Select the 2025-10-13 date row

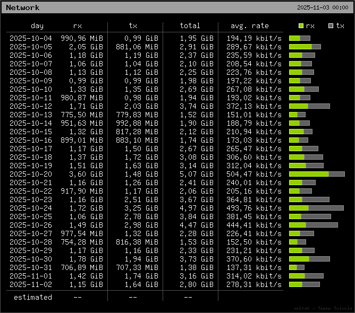[31, 115]
